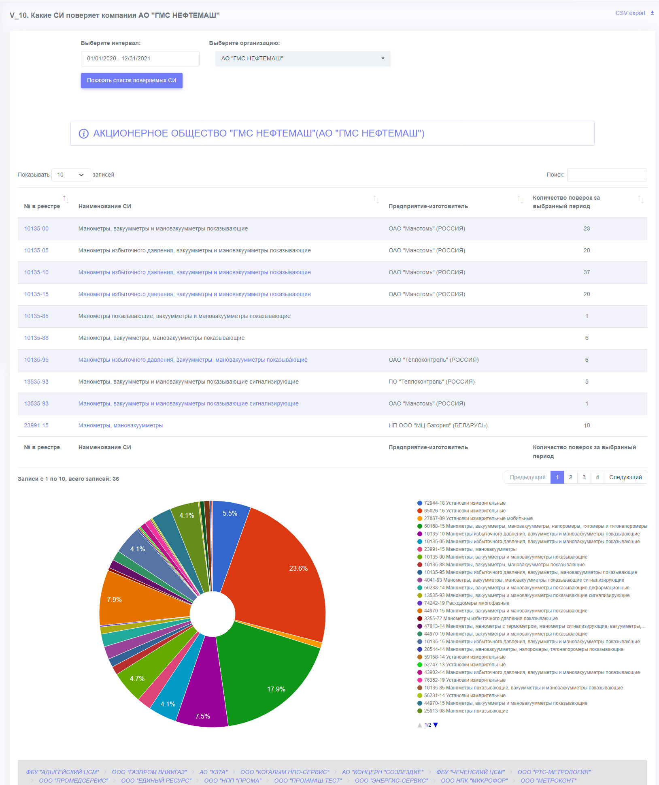The width and height of the screenshot is (659, 785).
Task: Toggle legend swatch 60168-15 Манометры
Action: (420, 526)
